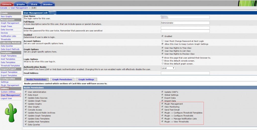Screen dimensions: 257x130
Task: Click User Management breadcrumb link
Action: (x=19, y=8)
